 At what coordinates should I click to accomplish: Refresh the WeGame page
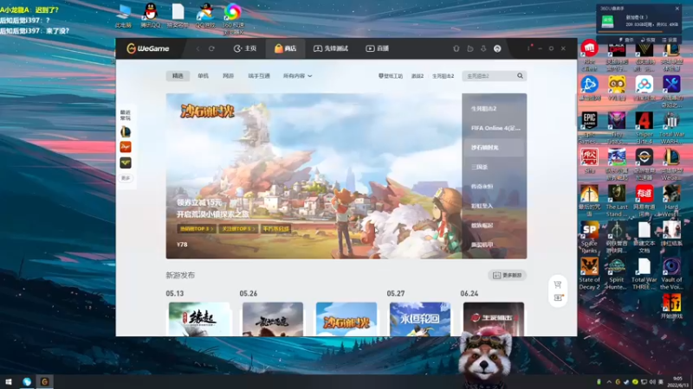(211, 48)
